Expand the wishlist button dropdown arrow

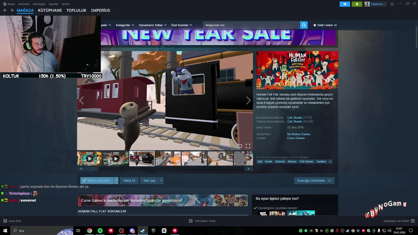[x=116, y=180]
